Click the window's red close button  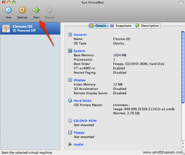pos(3,2)
